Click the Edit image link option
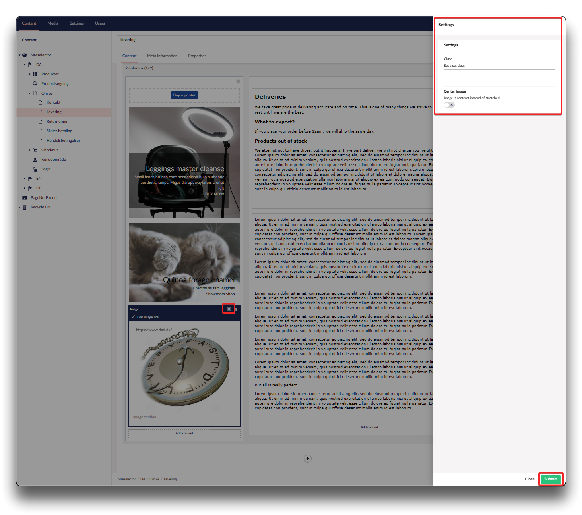 [x=147, y=317]
